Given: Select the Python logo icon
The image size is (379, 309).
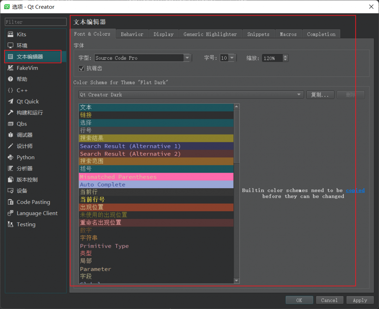Looking at the screenshot, I should [x=10, y=157].
